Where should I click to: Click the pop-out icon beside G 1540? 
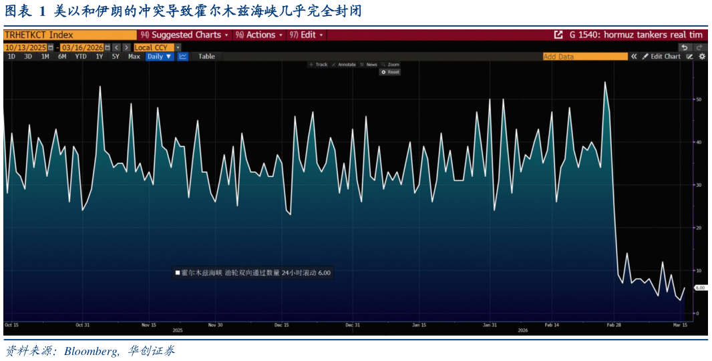point(558,35)
